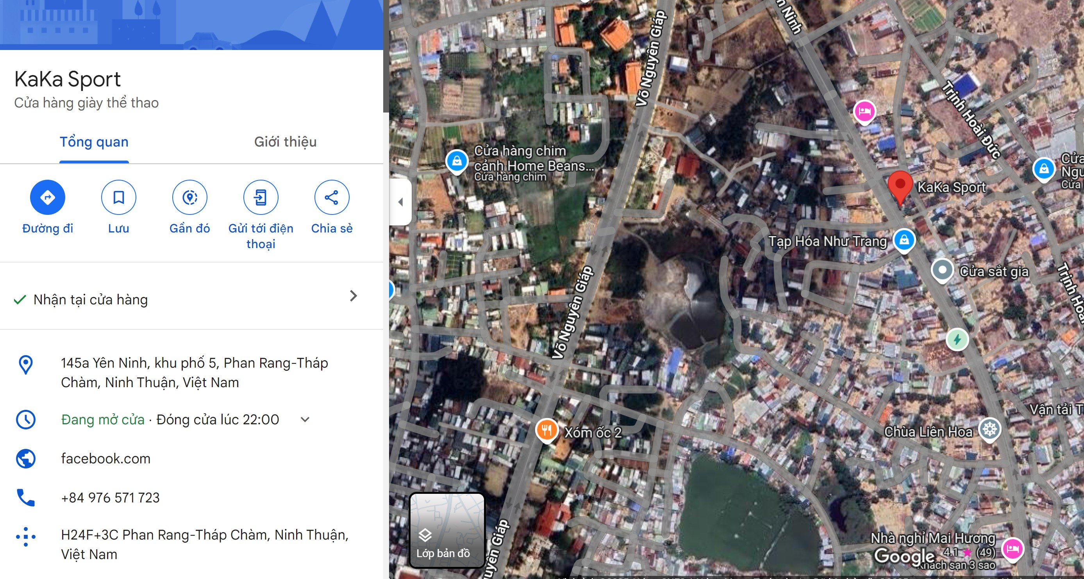Click the KaKa Sport label on the map

952,187
